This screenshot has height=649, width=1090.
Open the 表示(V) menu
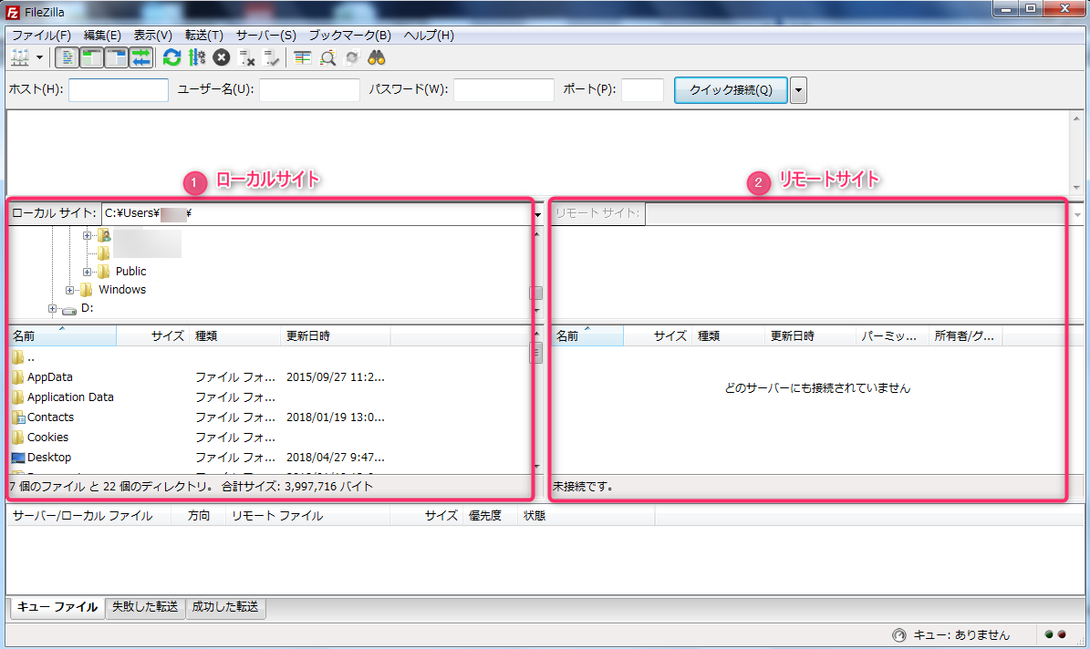coord(153,35)
